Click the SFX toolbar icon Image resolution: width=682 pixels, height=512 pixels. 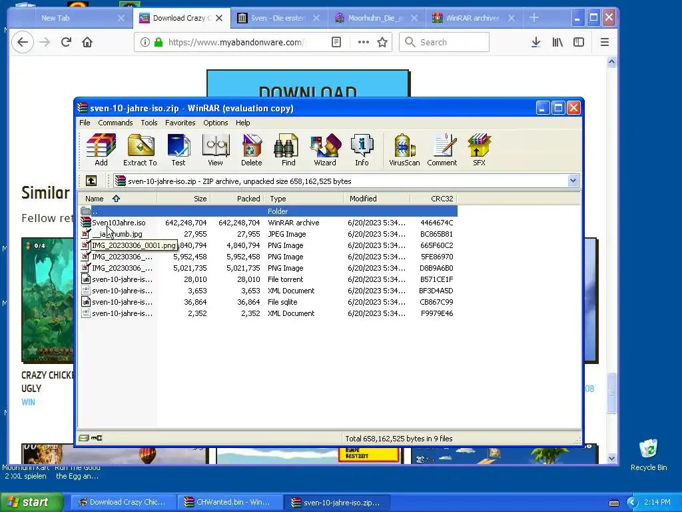point(479,150)
